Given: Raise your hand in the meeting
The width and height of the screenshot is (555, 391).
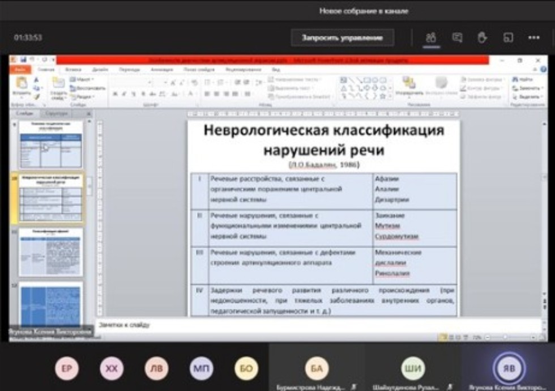Looking at the screenshot, I should [482, 38].
